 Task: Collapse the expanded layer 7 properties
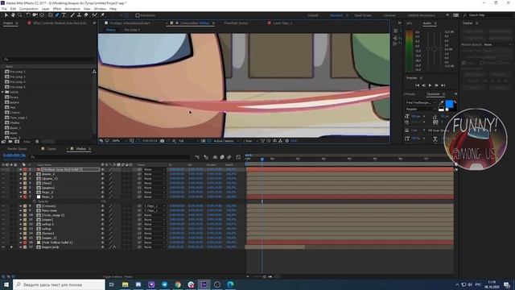[x=21, y=197]
